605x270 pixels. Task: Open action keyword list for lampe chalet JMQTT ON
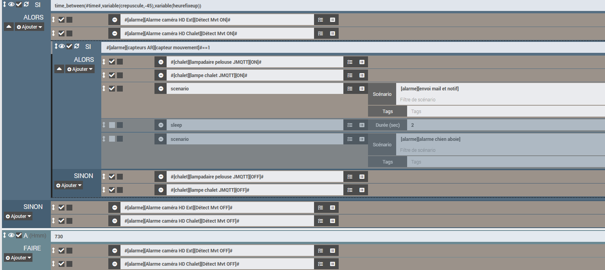pyautogui.click(x=350, y=75)
